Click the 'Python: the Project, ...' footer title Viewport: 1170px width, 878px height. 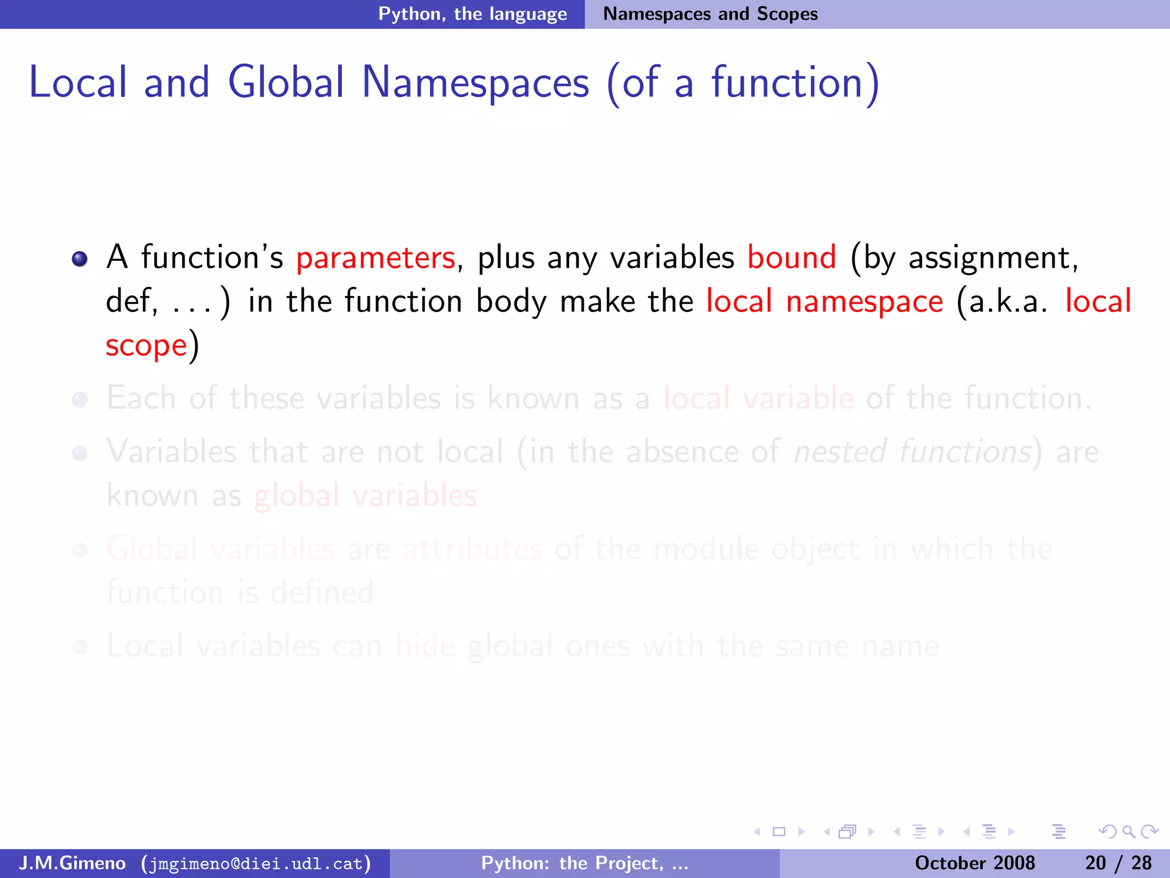pos(584,863)
